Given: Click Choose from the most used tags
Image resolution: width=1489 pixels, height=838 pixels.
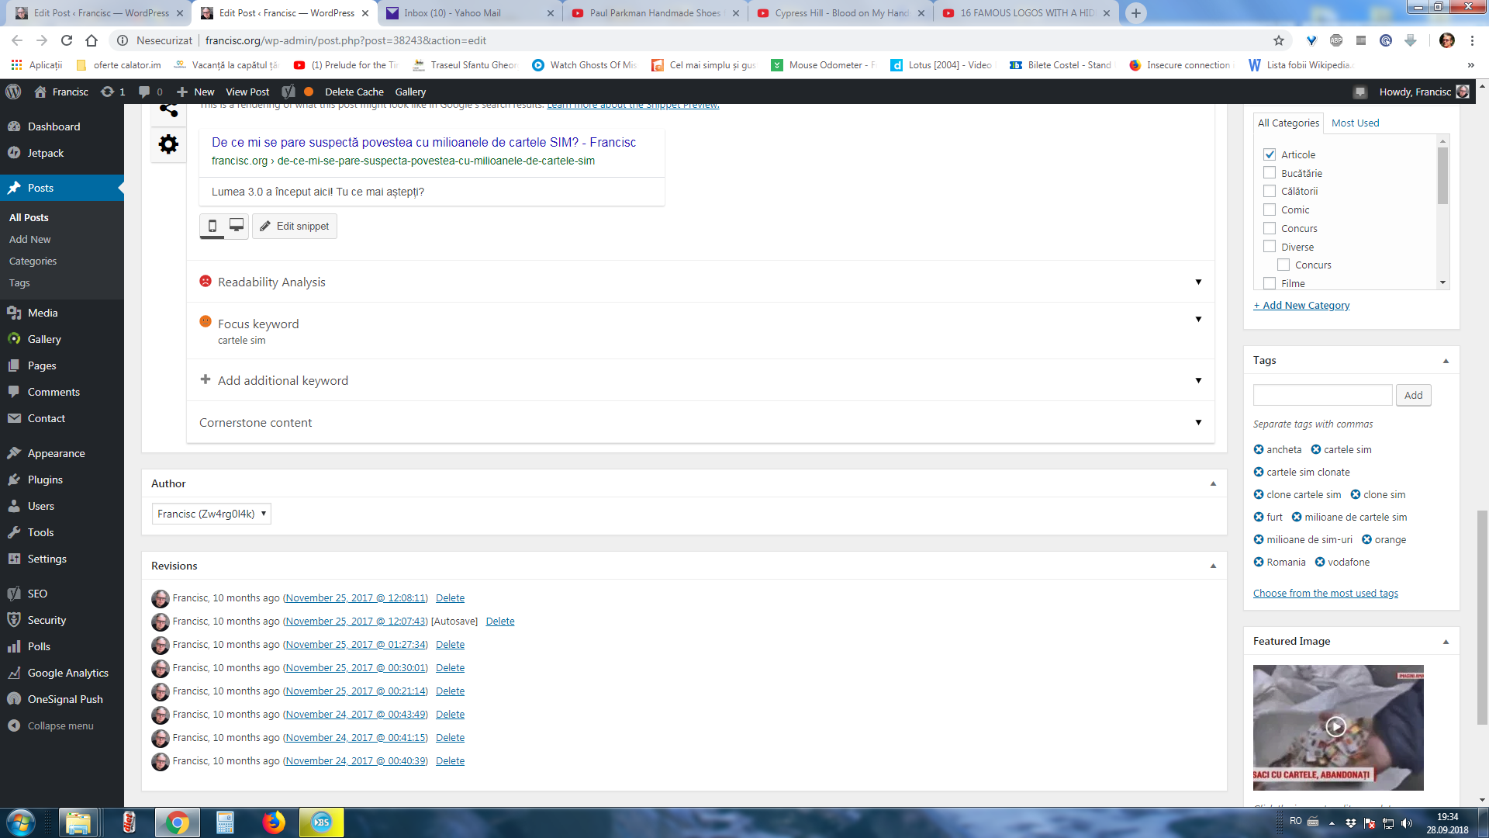Looking at the screenshot, I should coord(1325,594).
